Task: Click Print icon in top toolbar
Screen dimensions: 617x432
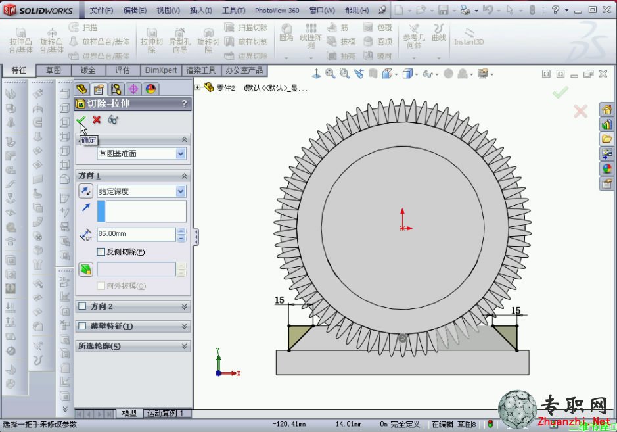Action: point(465,10)
